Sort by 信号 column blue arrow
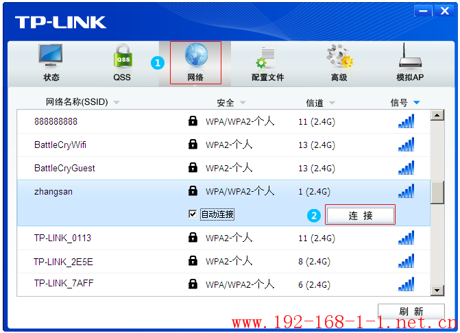Image resolution: width=460 pixels, height=333 pixels. 417,102
